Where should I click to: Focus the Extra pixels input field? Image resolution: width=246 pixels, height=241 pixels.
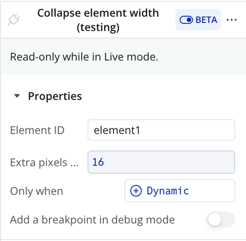coord(161,162)
